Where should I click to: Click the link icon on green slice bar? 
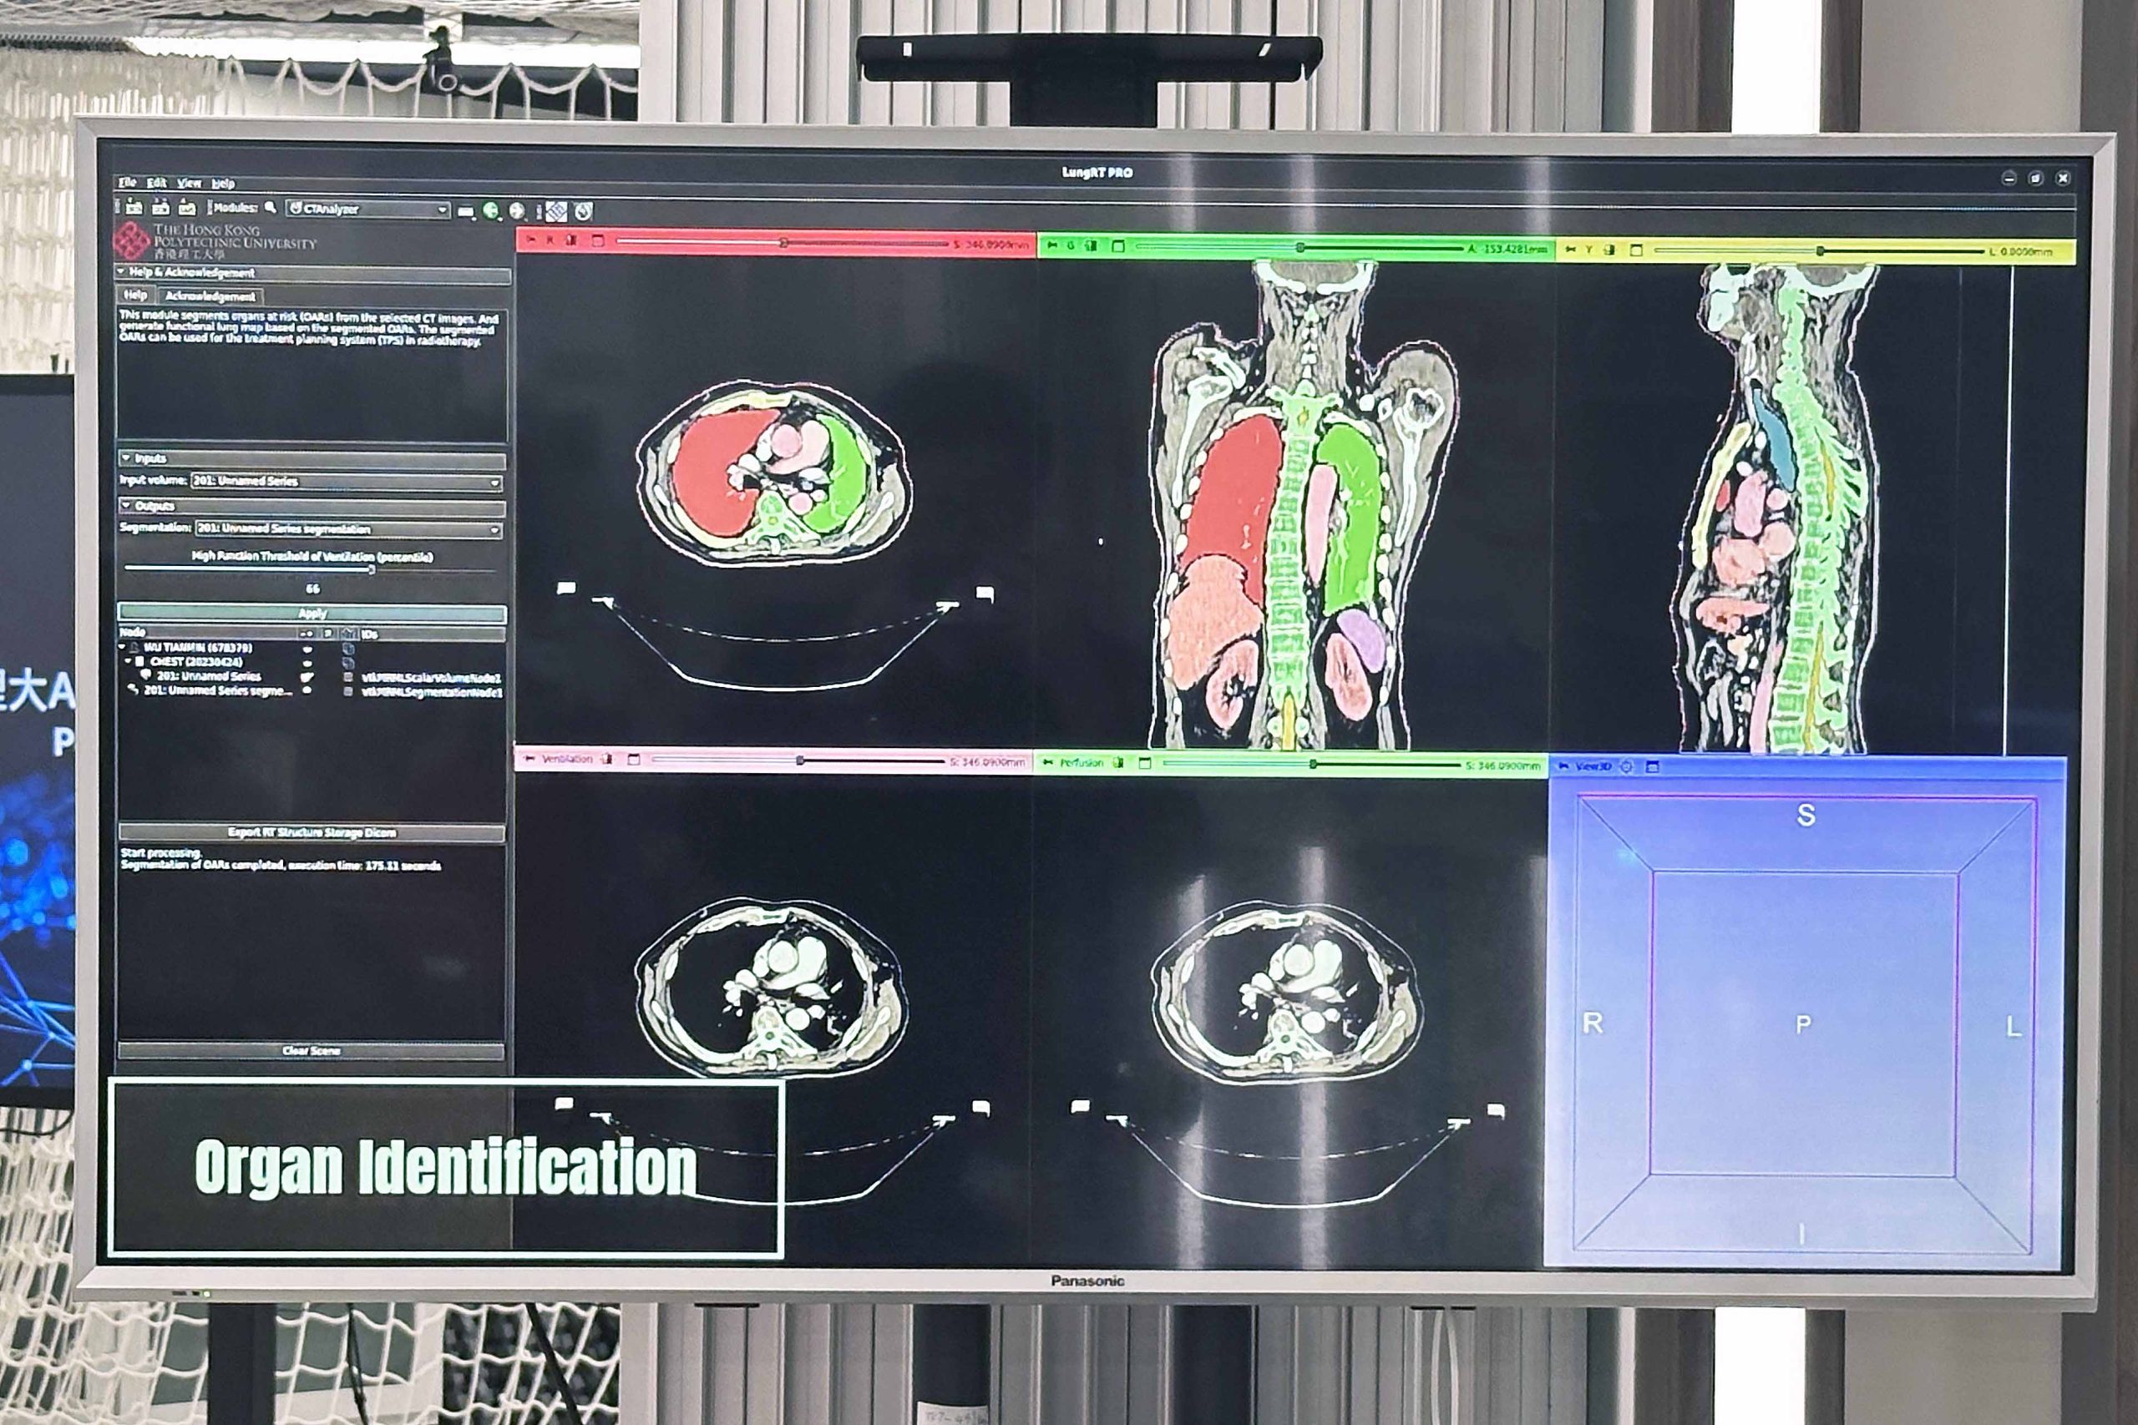coord(1092,245)
